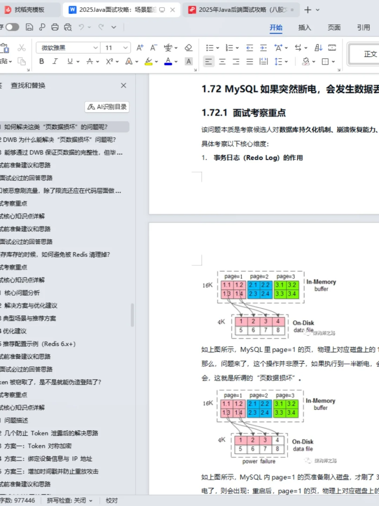Switch to 找稻壳模板 tab
The height and width of the screenshot is (506, 379).
click(x=29, y=10)
